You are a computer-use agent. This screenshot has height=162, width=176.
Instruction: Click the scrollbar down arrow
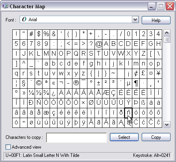[x=167, y=125]
